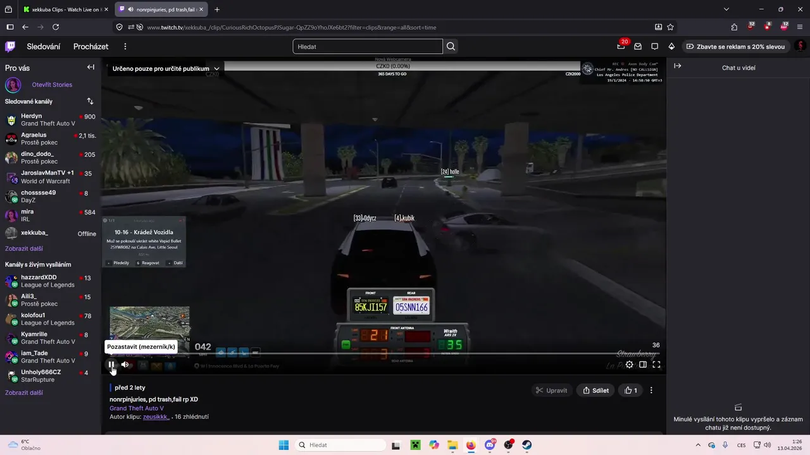Open clip author zeusikkk_ link
810x455 pixels.
(x=156, y=417)
